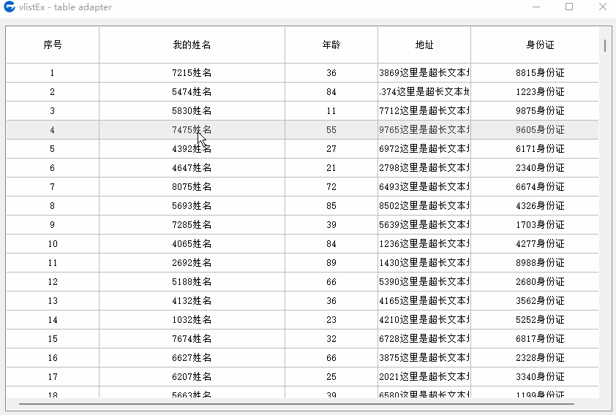
Task: Click the horizontal scrollbar thumb
Action: pos(296,403)
